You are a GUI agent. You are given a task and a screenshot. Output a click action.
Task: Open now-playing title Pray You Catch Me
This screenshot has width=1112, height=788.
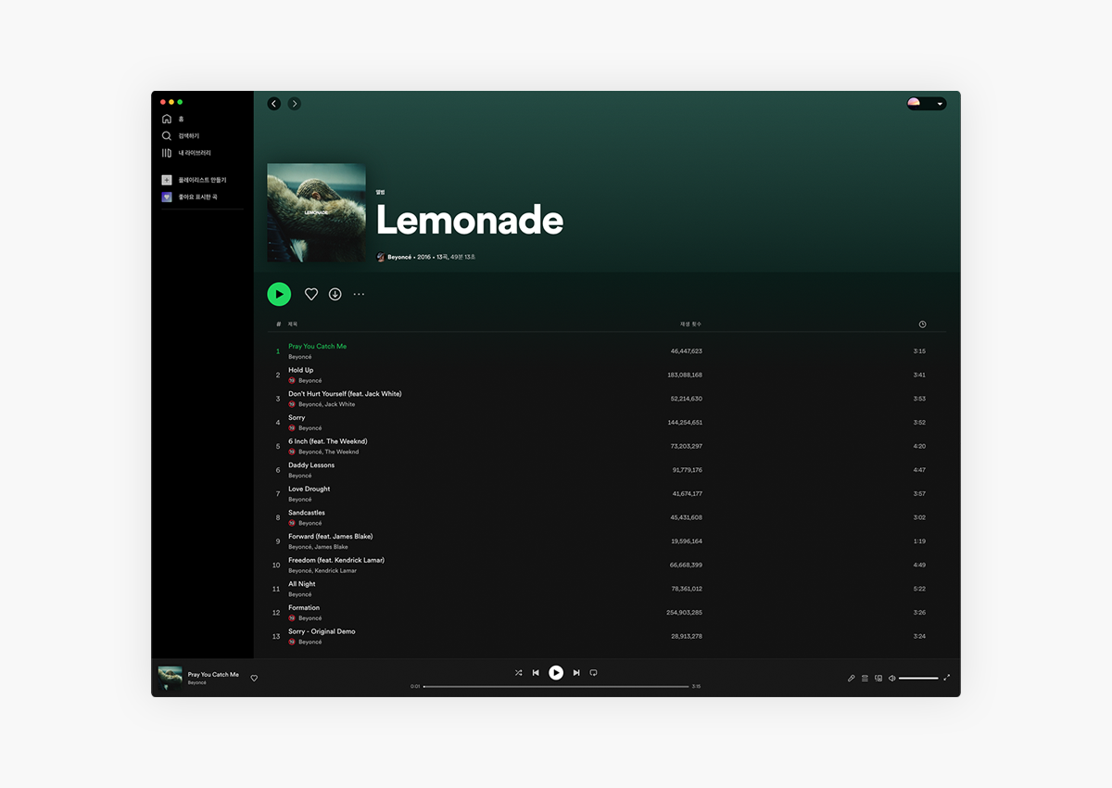213,675
